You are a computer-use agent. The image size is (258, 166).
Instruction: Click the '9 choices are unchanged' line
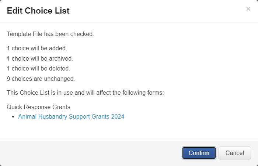tap(41, 79)
